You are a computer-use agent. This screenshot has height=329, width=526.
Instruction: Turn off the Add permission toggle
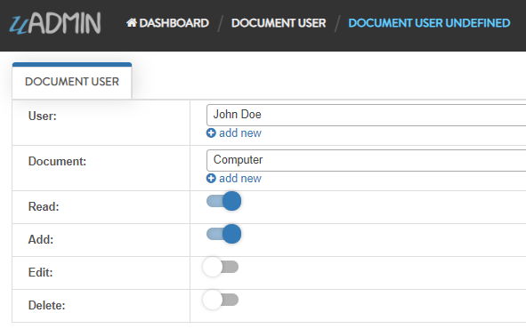(x=223, y=234)
